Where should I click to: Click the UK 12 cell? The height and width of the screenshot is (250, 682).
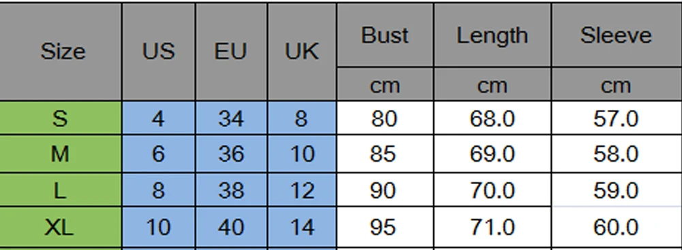coord(302,190)
